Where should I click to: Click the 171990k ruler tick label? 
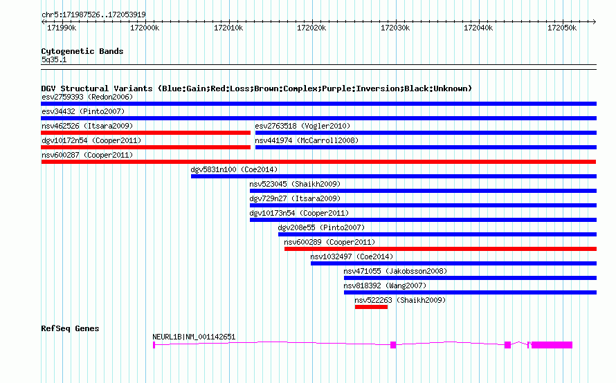[62, 28]
